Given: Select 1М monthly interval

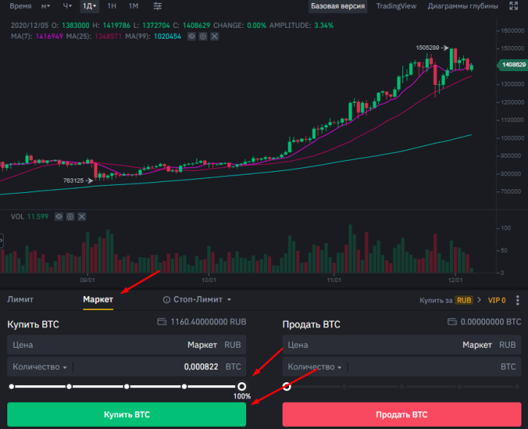Looking at the screenshot, I should pos(134,6).
